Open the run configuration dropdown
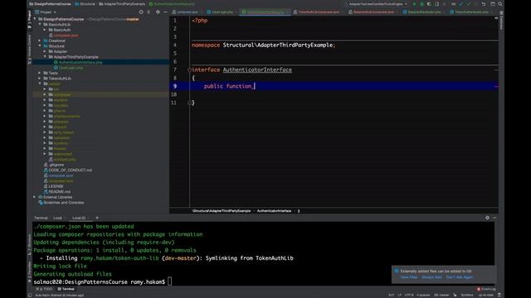This screenshot has width=531, height=298. [378, 4]
